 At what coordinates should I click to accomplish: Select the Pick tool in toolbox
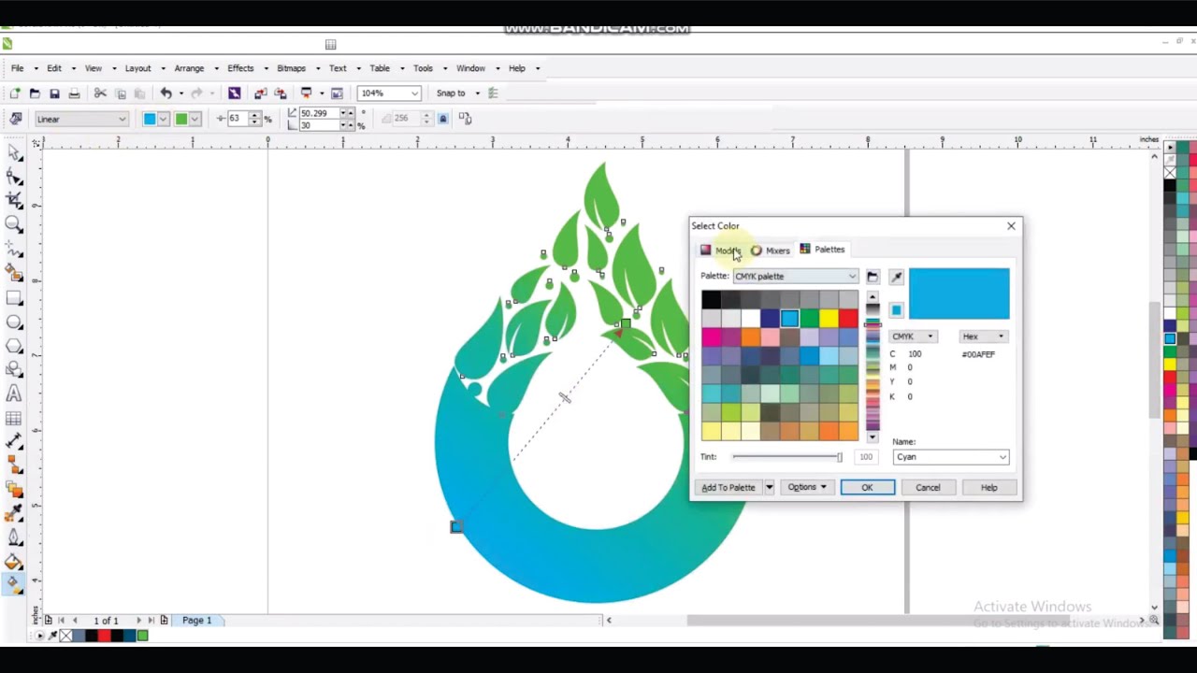pyautogui.click(x=14, y=151)
